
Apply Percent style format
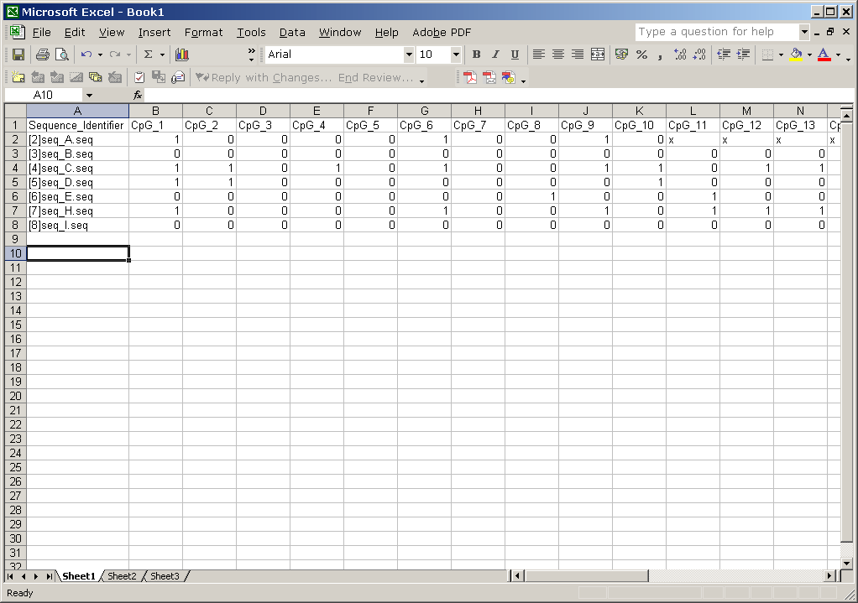[642, 55]
